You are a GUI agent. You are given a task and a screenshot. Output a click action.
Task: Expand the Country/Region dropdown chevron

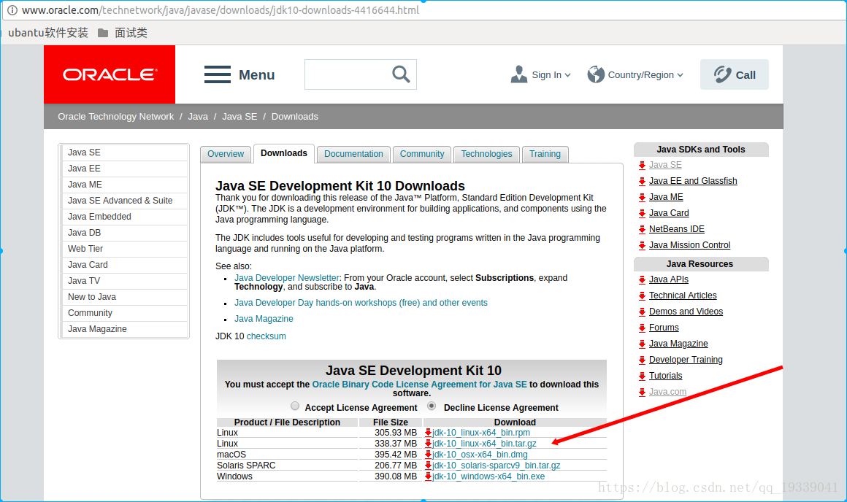pos(680,75)
